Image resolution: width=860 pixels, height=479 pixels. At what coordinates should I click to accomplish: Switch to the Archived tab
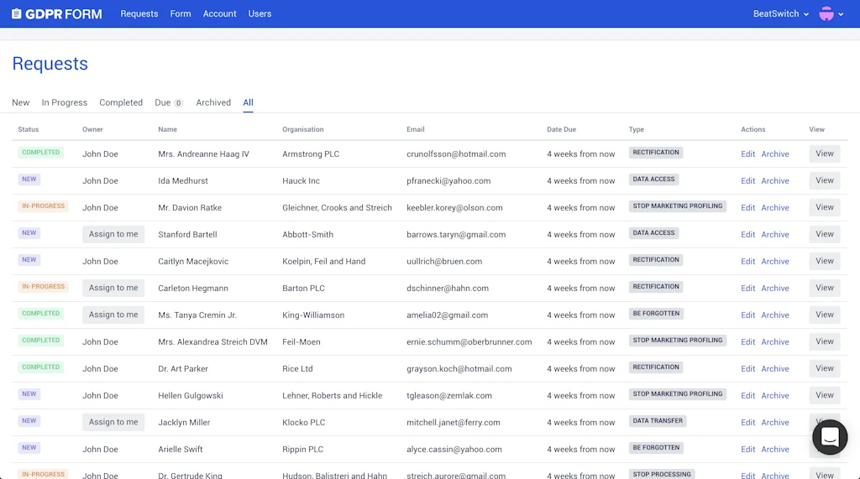click(x=213, y=102)
